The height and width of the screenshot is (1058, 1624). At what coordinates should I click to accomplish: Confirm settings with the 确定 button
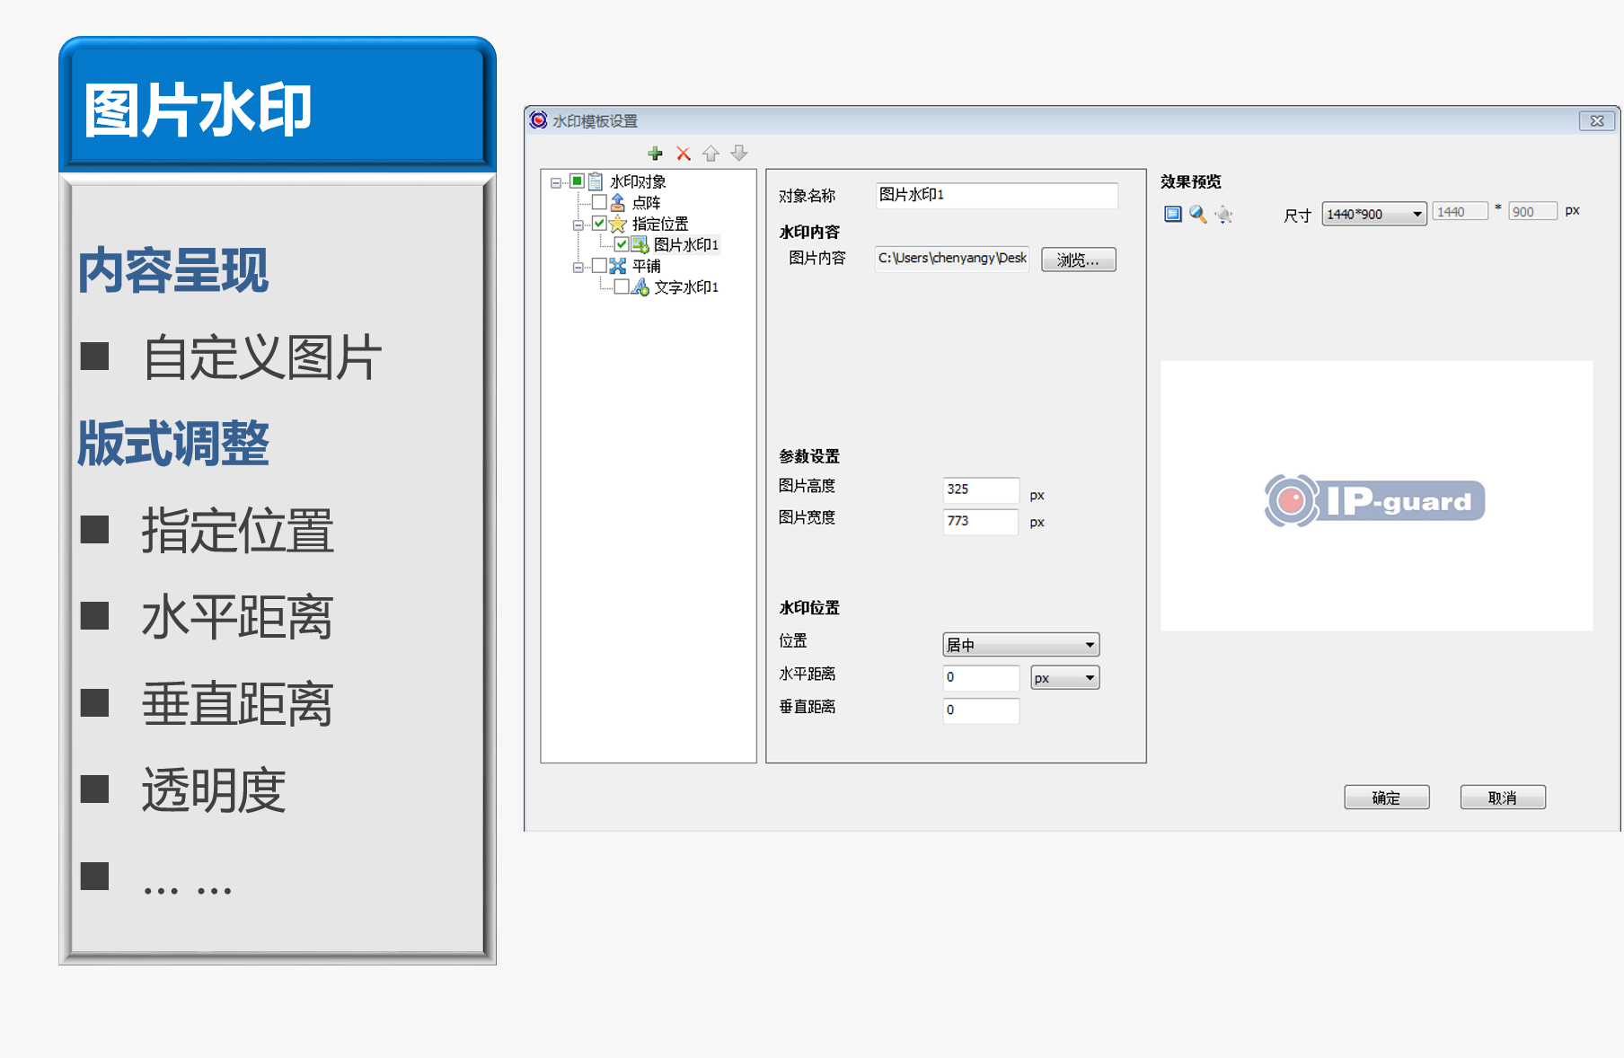[x=1386, y=797]
